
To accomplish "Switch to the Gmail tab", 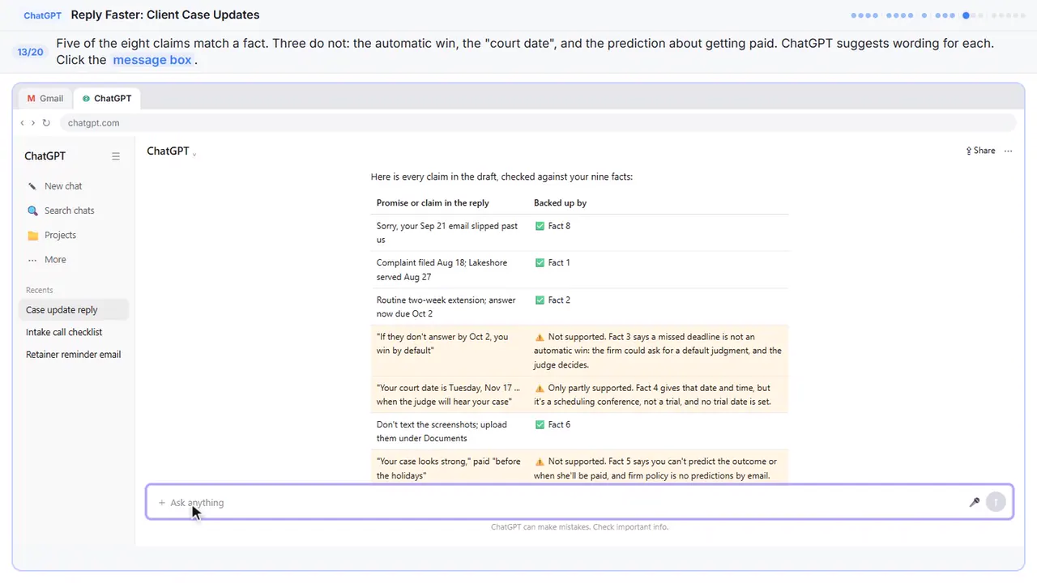I will tap(45, 98).
